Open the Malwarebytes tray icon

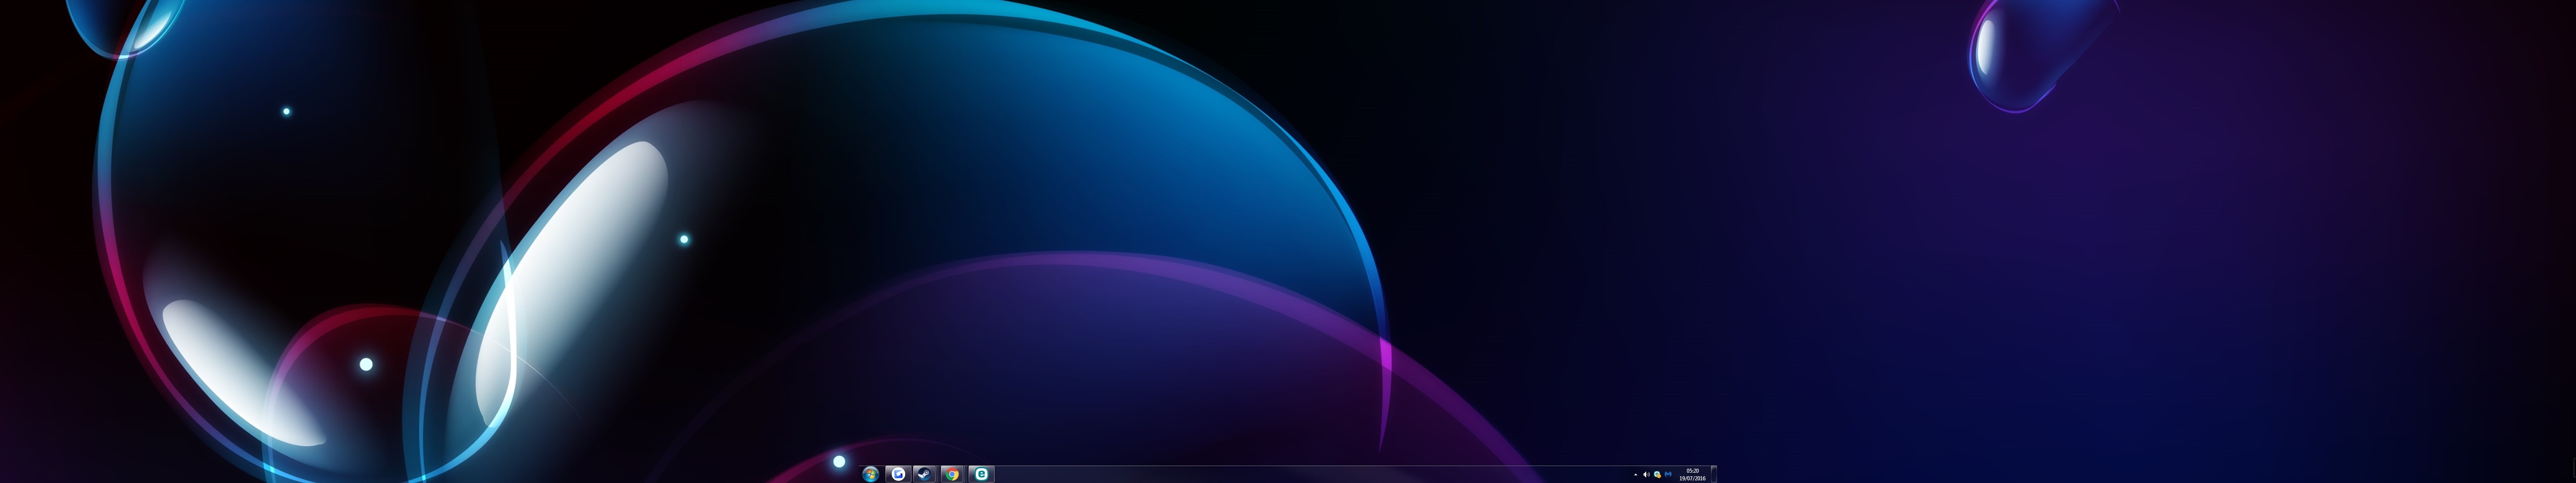tap(1668, 475)
